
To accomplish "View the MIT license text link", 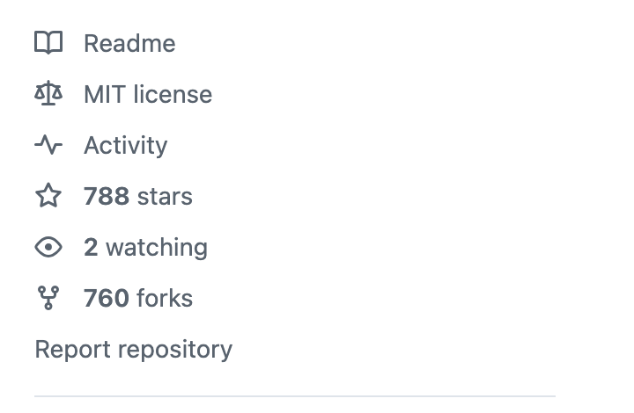I will 148,94.
